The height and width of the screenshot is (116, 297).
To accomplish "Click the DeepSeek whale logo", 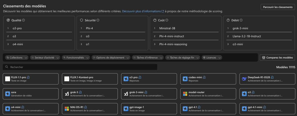I will point(244,79).
